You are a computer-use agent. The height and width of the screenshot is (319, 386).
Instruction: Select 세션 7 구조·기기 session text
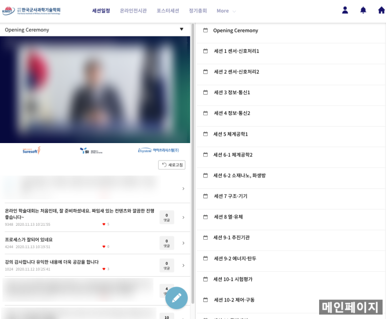(230, 196)
